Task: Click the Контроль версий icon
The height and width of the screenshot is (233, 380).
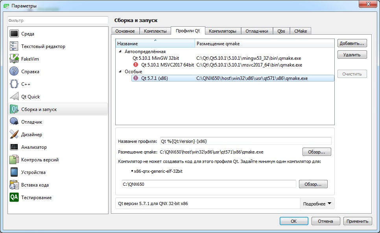Action: (x=14, y=159)
